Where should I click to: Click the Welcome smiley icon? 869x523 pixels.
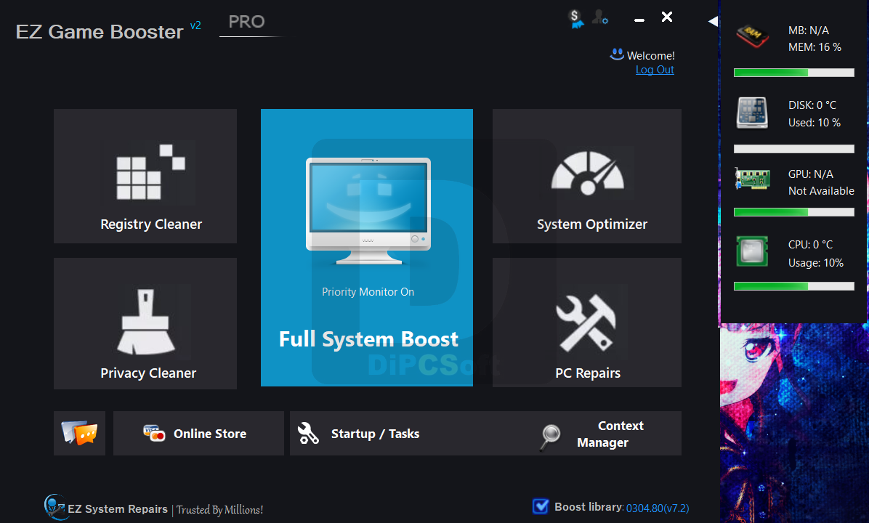pos(617,54)
